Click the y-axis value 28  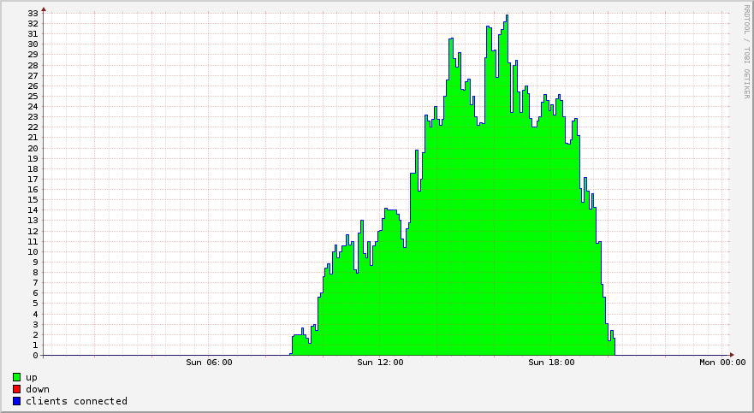click(x=33, y=65)
